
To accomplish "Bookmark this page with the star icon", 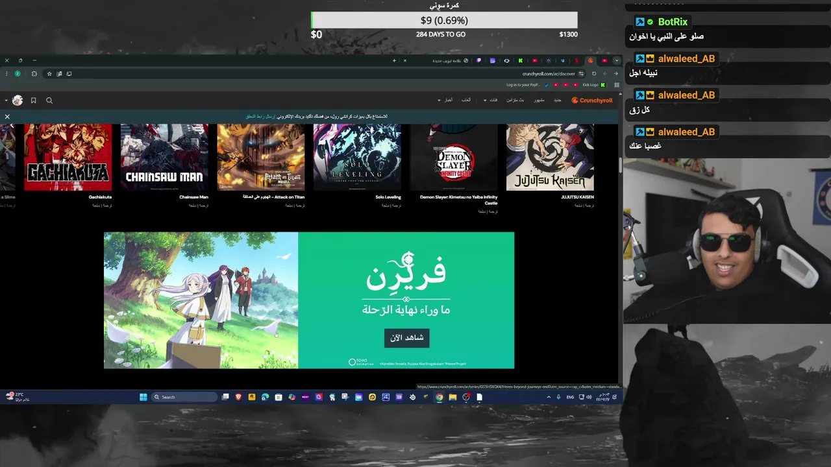I will pos(49,73).
